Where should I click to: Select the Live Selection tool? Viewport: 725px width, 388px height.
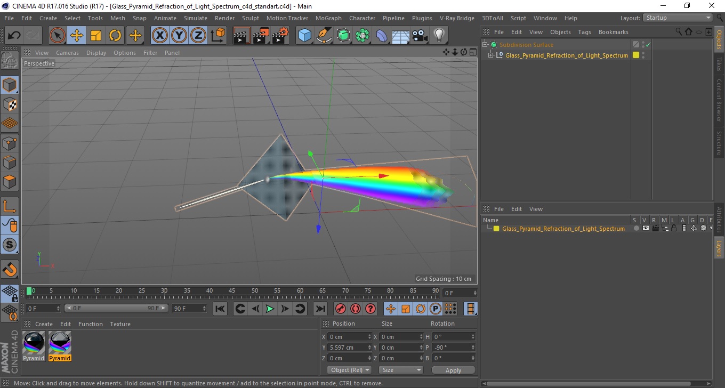[x=58, y=36]
